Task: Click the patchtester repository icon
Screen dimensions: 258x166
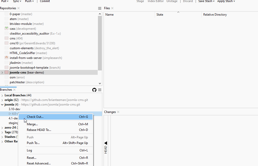Action: [6, 82]
